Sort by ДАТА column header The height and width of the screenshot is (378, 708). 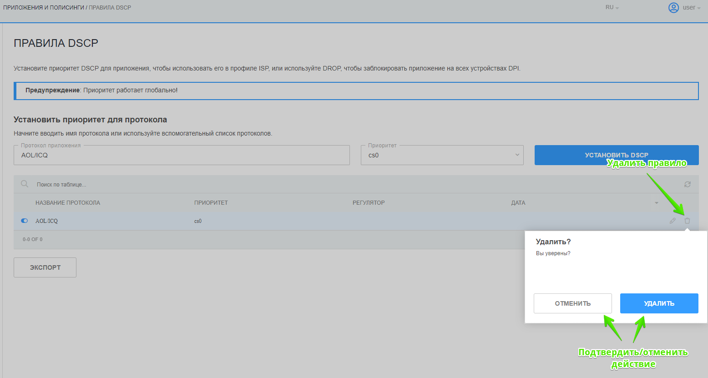tap(518, 203)
